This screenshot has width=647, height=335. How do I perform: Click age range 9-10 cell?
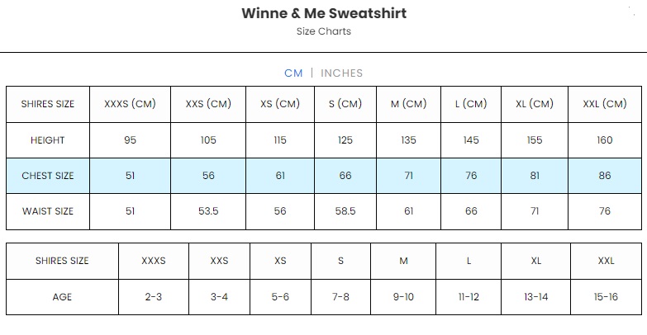click(x=403, y=297)
